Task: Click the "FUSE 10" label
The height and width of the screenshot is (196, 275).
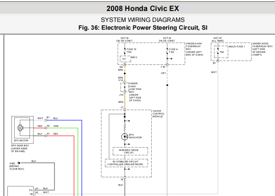Action: pyautogui.click(x=132, y=49)
